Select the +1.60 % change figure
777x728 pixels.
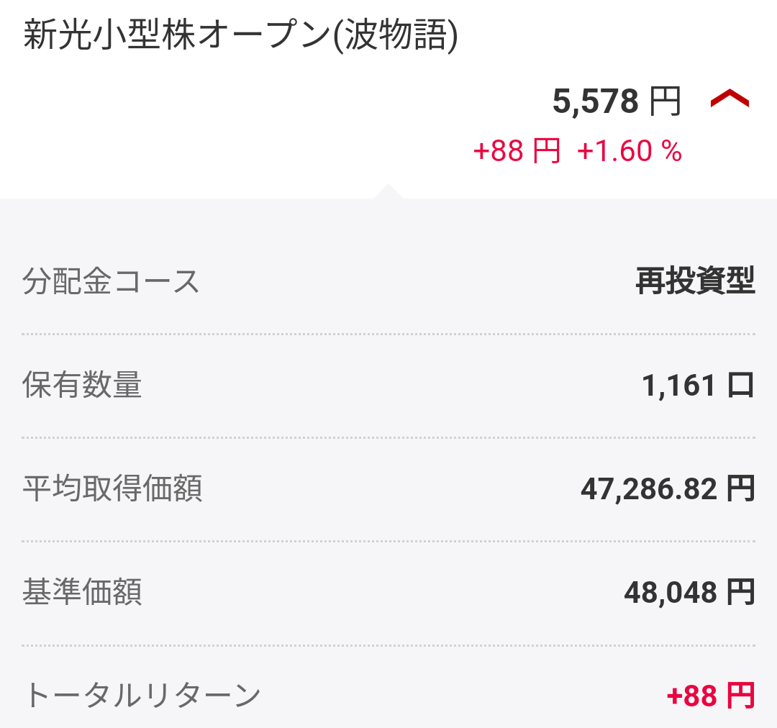point(630,152)
